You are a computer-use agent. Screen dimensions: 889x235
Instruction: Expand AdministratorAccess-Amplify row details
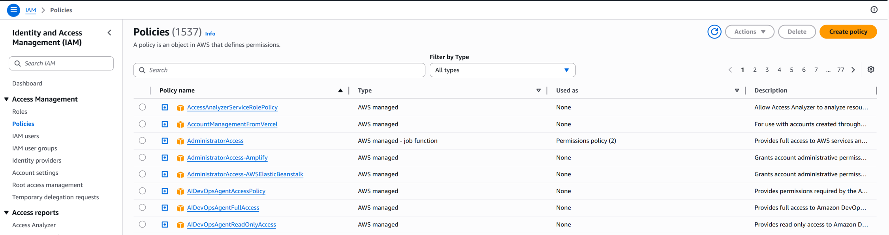click(165, 158)
